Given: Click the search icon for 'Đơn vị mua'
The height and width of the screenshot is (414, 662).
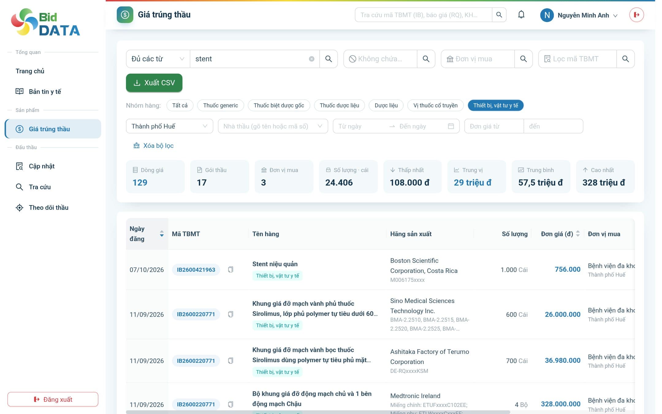Looking at the screenshot, I should 523,59.
